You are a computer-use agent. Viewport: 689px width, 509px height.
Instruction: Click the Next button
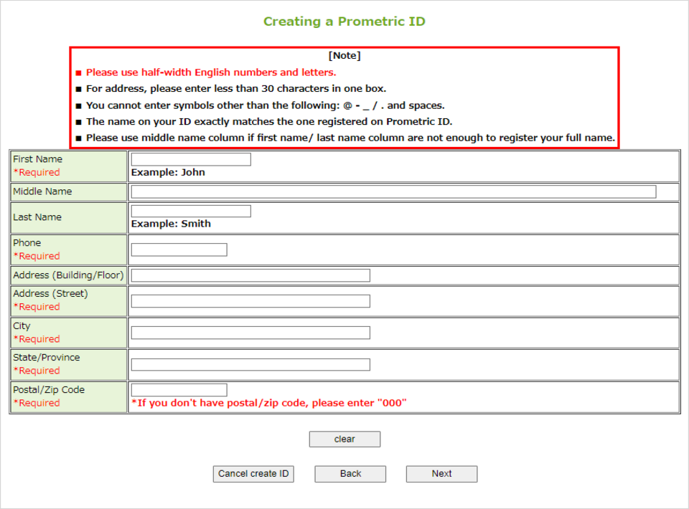[441, 474]
